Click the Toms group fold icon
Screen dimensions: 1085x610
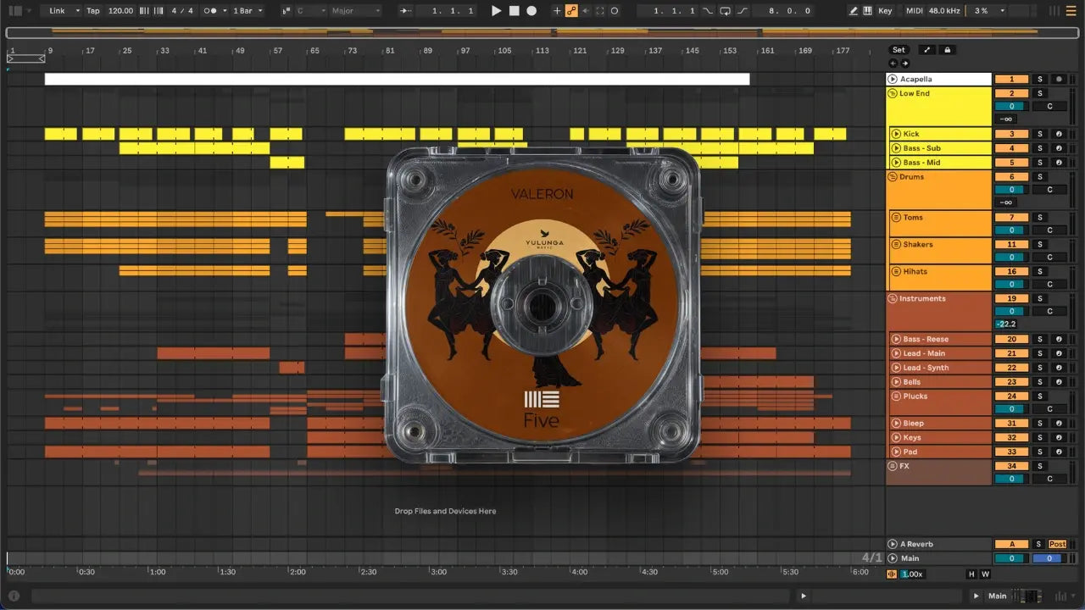[x=896, y=218]
